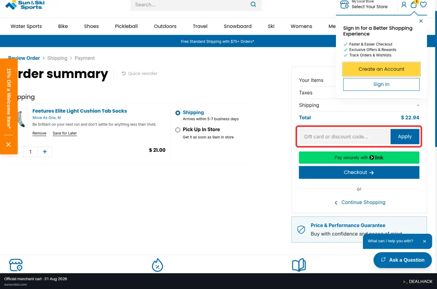Click the flame percent deals icon
This screenshot has height=289, width=437.
point(158,265)
